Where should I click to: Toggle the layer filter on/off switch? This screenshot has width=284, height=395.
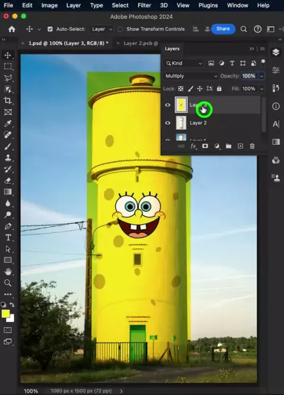click(x=263, y=62)
